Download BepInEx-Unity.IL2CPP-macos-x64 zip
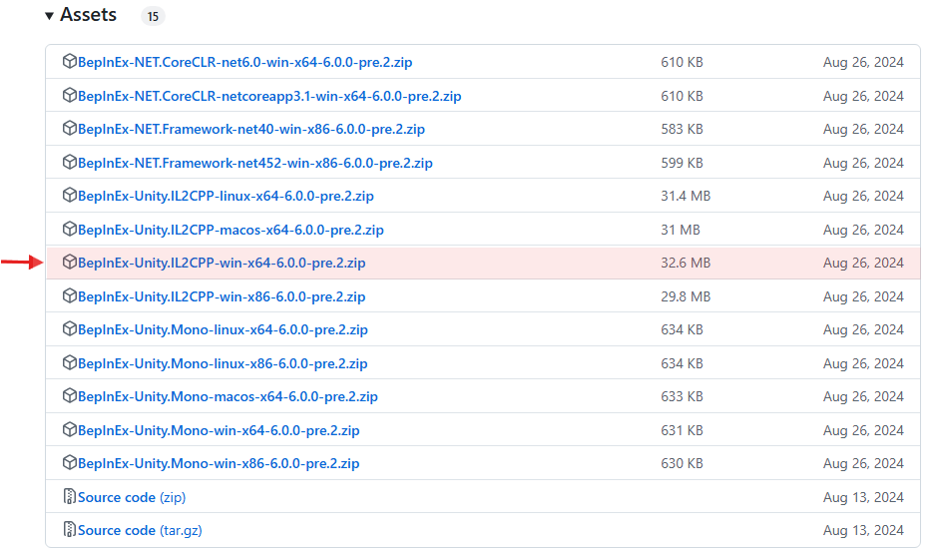The width and height of the screenshot is (935, 554). point(231,230)
